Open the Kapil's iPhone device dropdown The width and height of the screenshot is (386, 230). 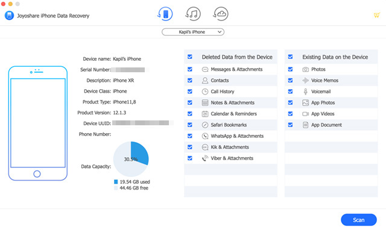(x=193, y=32)
